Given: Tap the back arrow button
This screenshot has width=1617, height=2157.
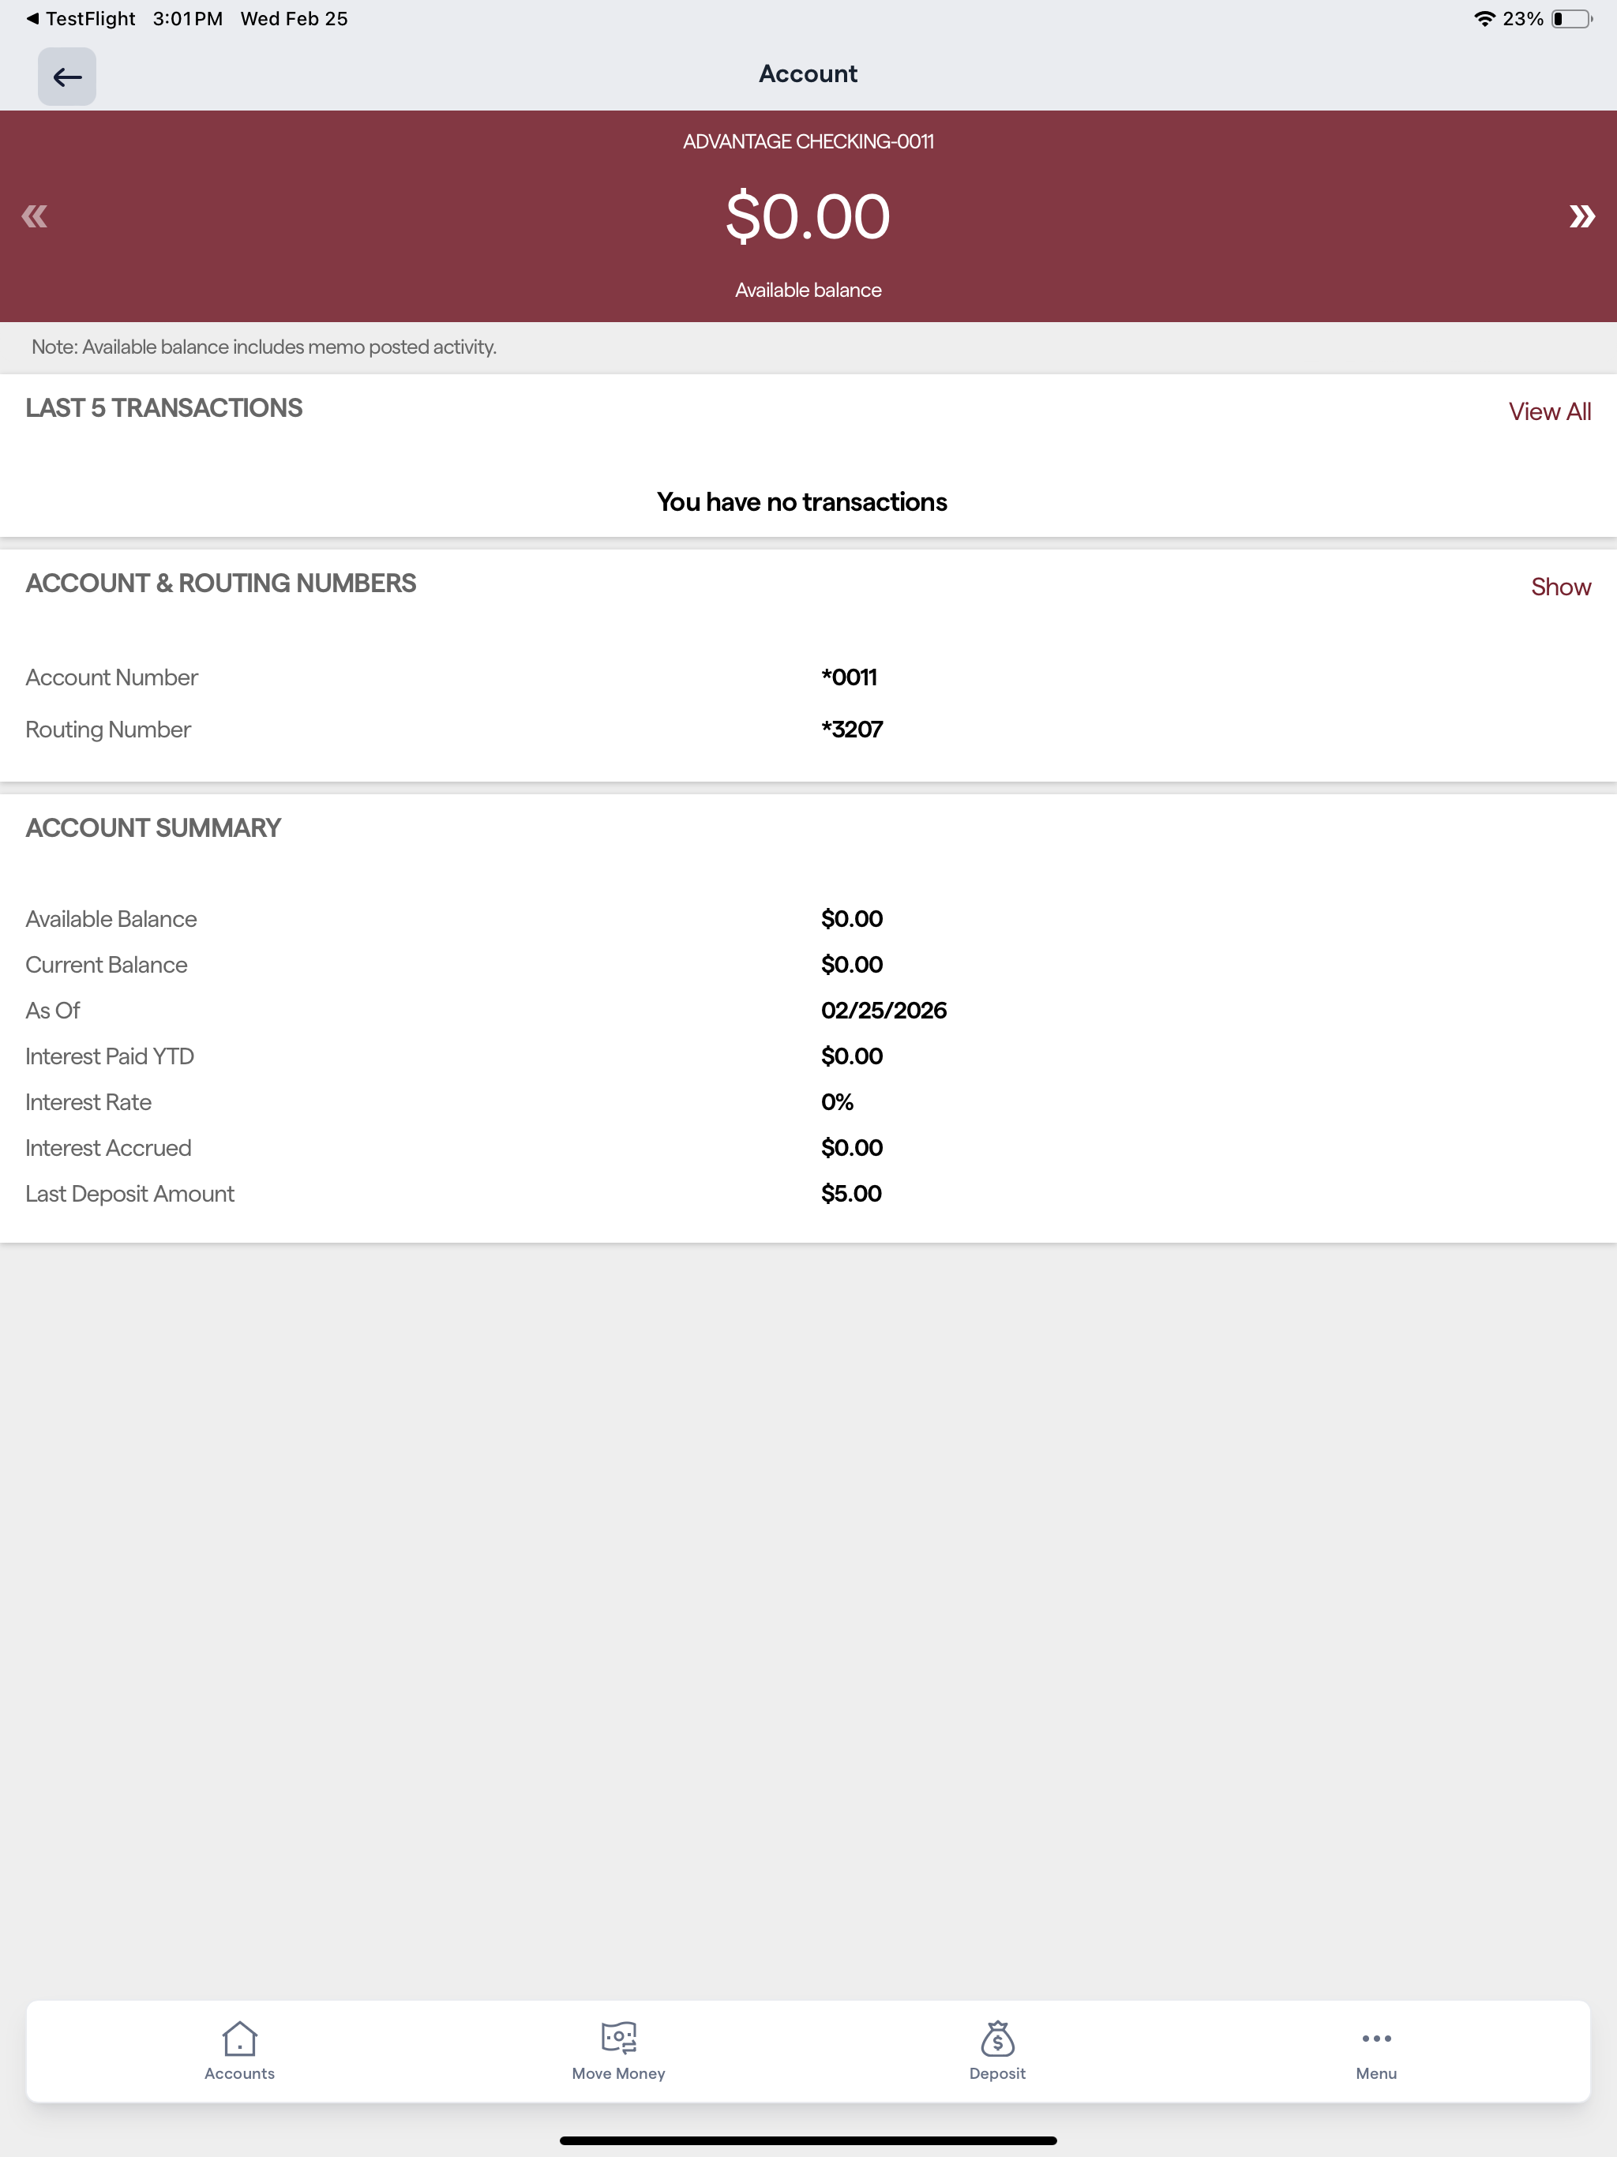Looking at the screenshot, I should click(66, 76).
